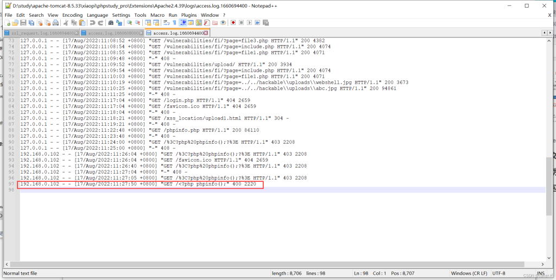Click the Cut scissors icon
This screenshot has width=556, height=280.
(x=66, y=23)
